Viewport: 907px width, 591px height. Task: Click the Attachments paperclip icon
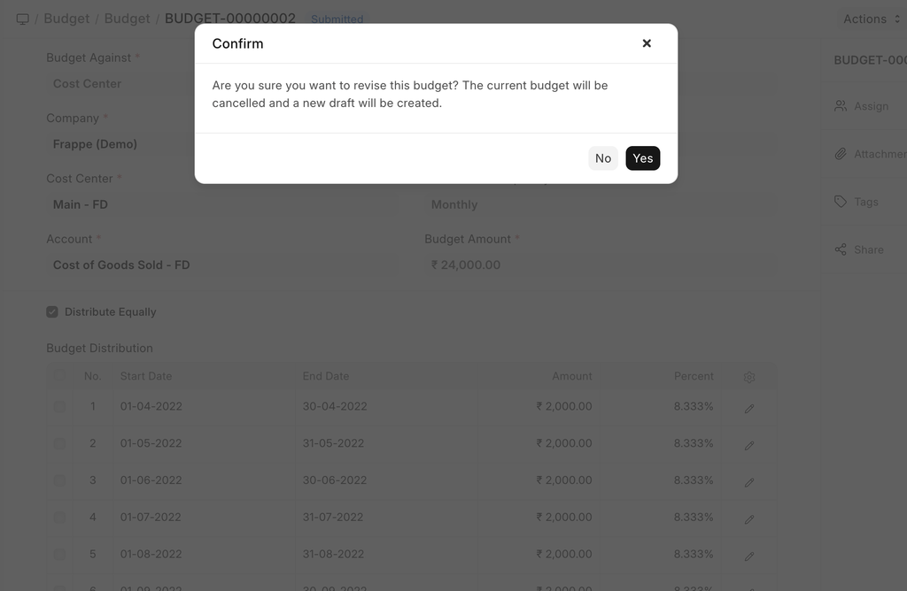841,154
